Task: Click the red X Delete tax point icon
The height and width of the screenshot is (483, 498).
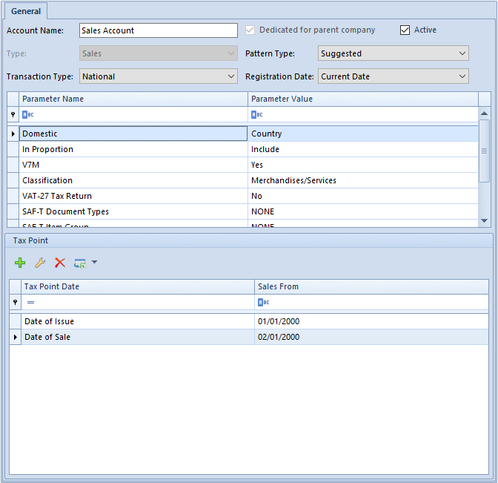Action: click(x=60, y=263)
